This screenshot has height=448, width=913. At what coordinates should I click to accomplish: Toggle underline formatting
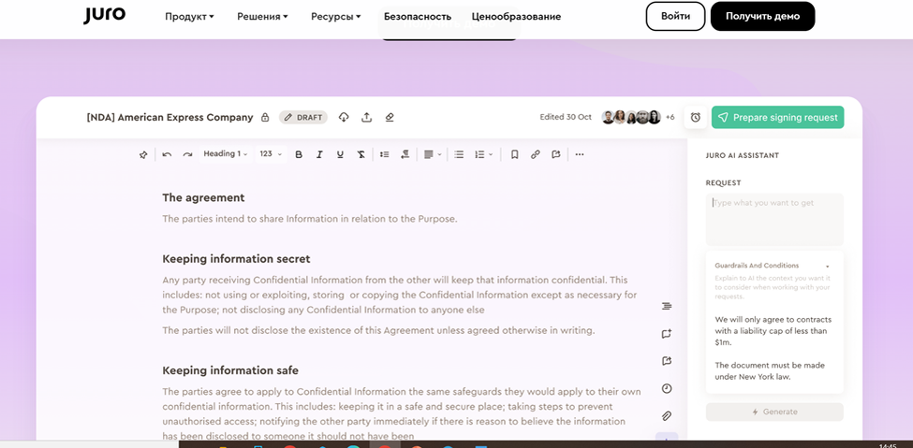pyautogui.click(x=340, y=154)
